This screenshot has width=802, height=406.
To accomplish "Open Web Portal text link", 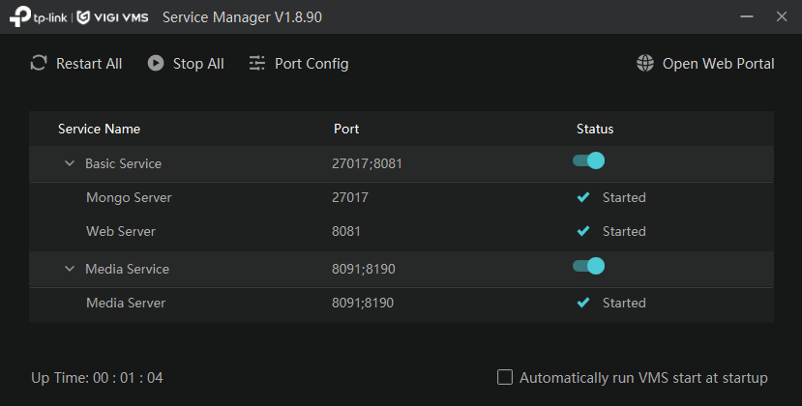I will pyautogui.click(x=718, y=64).
